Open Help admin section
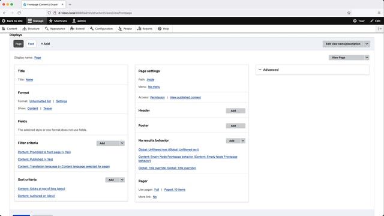The image size is (384, 216). 163,29
